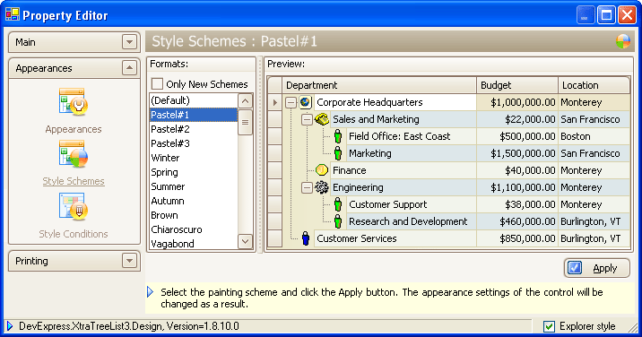Screen dimensions: 642x337
Task: Click the globe icon beside Corporate Headquarters
Action: tap(305, 102)
